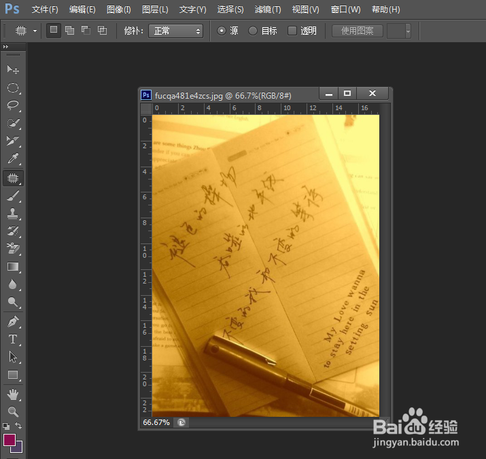Screen dimensions: 486x459
Task: Select the Move tool
Action: [13, 69]
